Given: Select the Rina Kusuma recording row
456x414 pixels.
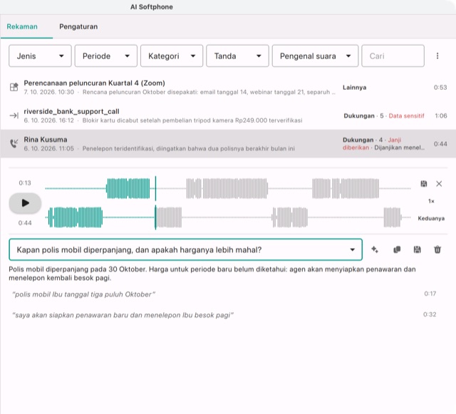Looking at the screenshot, I should 228,144.
